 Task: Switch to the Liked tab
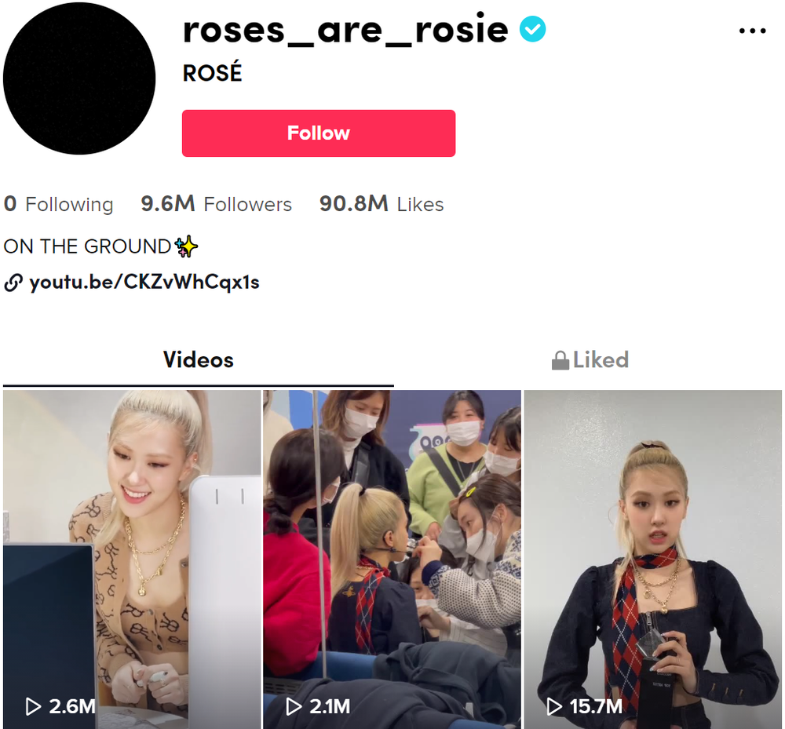pyautogui.click(x=590, y=360)
